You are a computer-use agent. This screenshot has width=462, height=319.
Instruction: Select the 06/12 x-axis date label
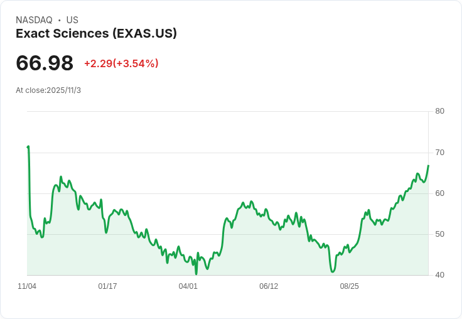coord(269,286)
